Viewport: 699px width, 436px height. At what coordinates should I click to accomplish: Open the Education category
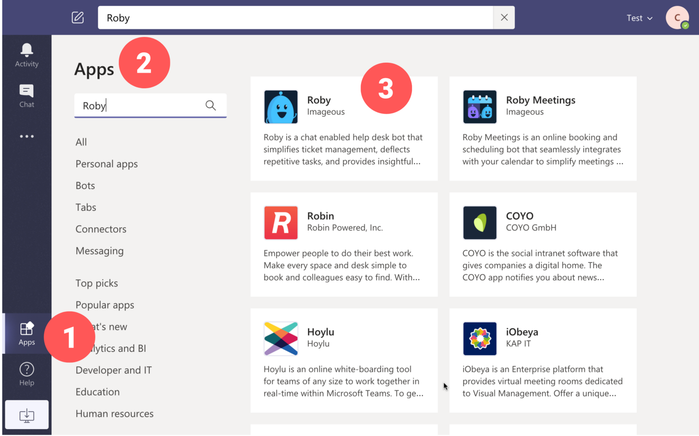click(x=98, y=392)
